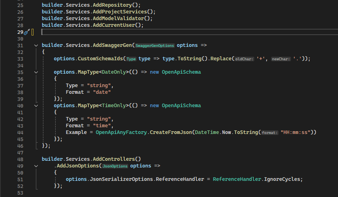Click "string" literal on line 37
The image size is (338, 197).
[99, 85]
